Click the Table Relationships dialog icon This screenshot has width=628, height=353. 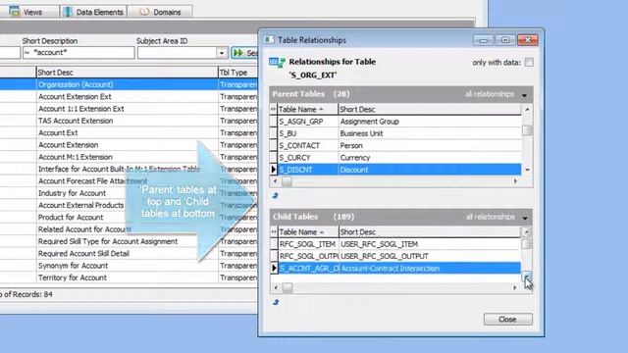(269, 39)
